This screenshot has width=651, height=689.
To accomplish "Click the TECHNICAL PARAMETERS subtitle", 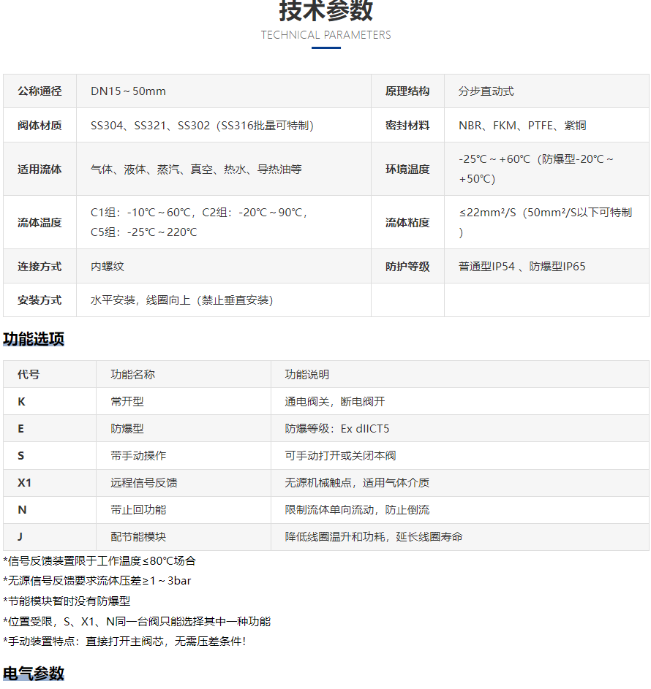I will (x=325, y=35).
